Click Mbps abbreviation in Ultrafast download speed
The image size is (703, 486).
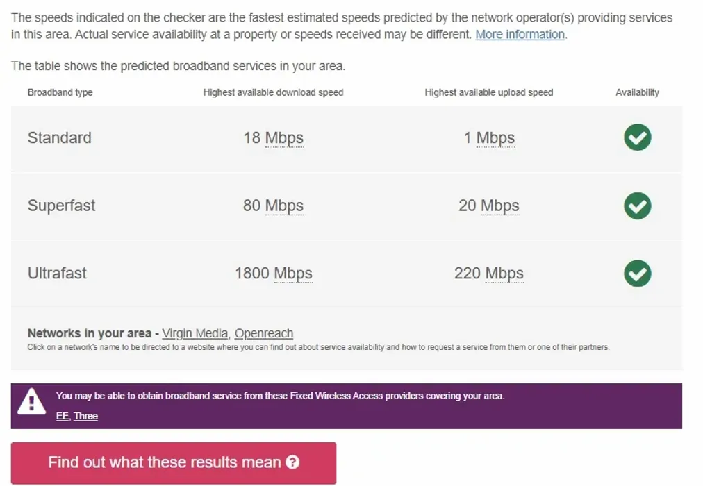292,273
